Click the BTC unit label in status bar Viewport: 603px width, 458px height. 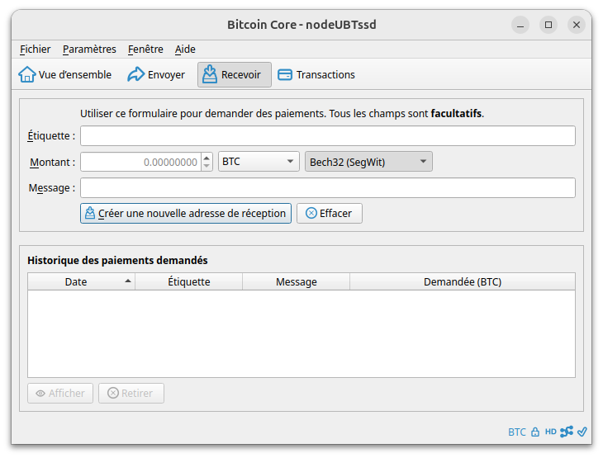point(516,432)
